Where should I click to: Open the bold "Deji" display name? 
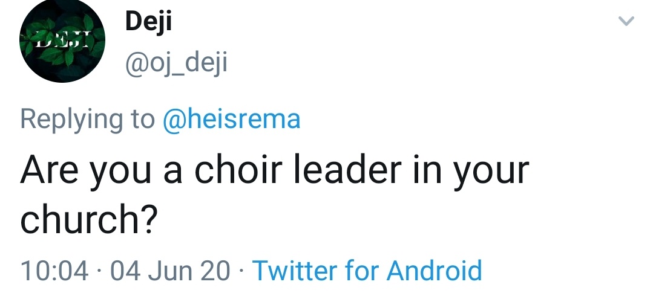click(148, 23)
